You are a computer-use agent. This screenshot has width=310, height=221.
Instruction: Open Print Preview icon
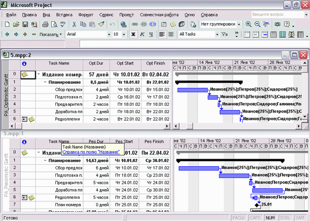(54, 24)
